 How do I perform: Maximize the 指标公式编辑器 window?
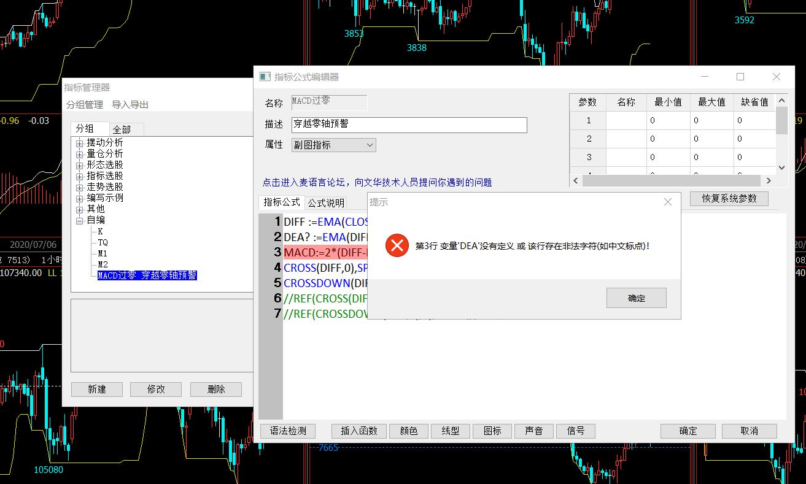[x=740, y=77]
